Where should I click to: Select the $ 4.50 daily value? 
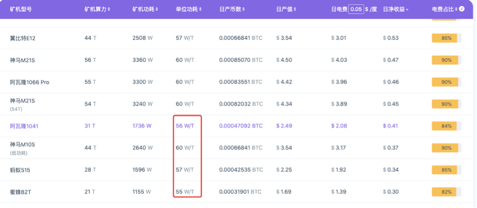284,60
